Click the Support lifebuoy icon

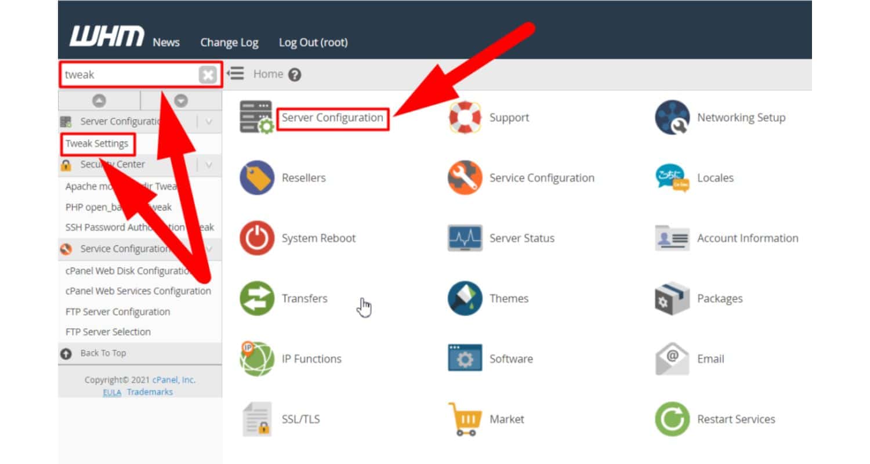pyautogui.click(x=465, y=118)
